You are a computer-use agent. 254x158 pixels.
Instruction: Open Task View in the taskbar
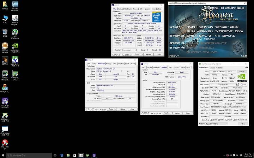[55, 156]
